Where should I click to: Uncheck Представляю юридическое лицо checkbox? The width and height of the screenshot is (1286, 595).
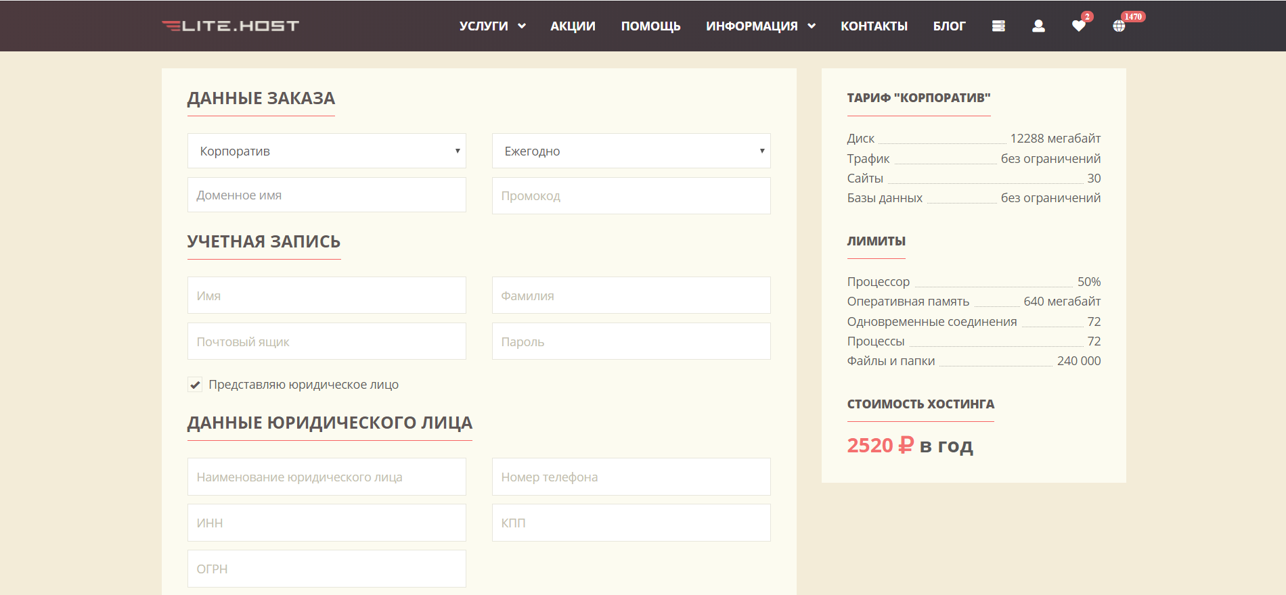click(195, 385)
